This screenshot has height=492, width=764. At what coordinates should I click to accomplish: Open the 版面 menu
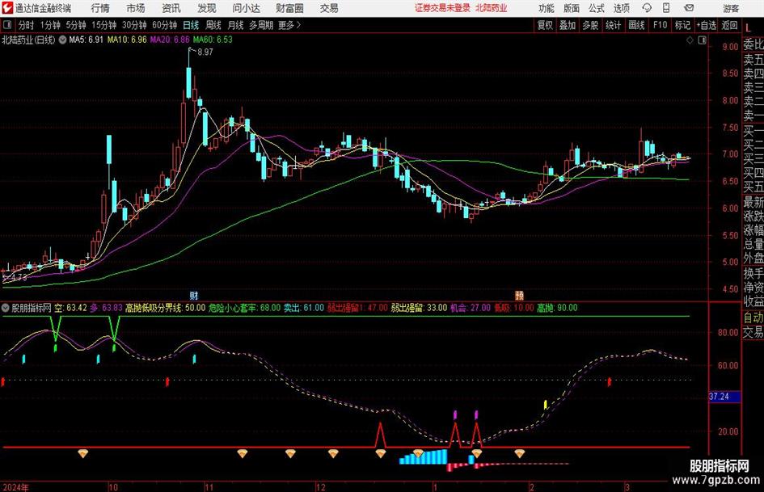(x=572, y=8)
